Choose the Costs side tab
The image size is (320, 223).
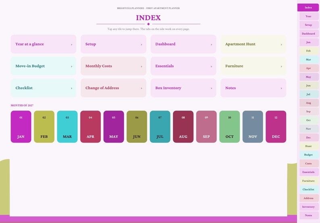pyautogui.click(x=309, y=164)
